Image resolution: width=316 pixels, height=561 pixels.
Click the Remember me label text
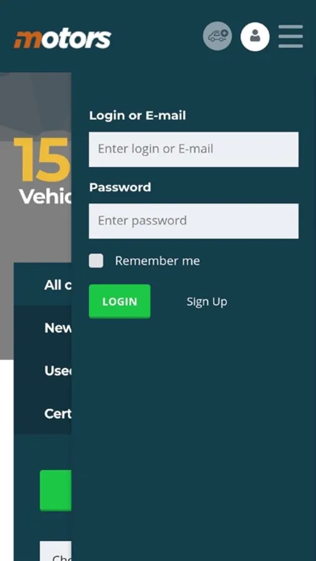point(157,261)
